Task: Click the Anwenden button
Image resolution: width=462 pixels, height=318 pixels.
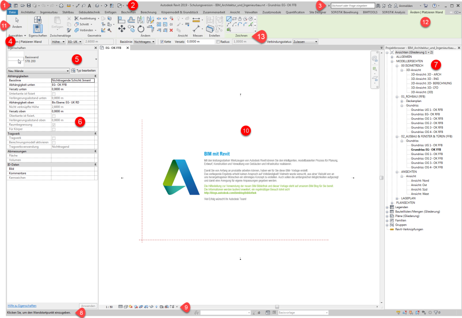Action: point(88,306)
